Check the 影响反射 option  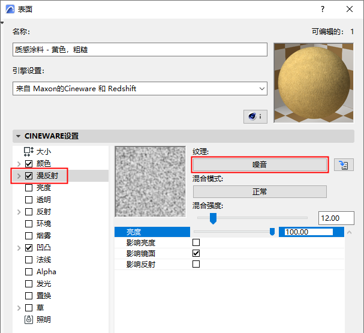point(196,264)
